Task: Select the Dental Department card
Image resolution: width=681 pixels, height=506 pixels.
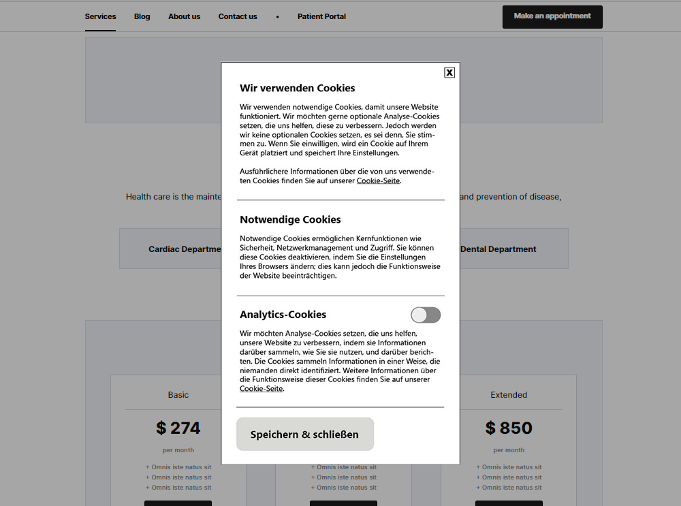Action: pyautogui.click(x=513, y=249)
